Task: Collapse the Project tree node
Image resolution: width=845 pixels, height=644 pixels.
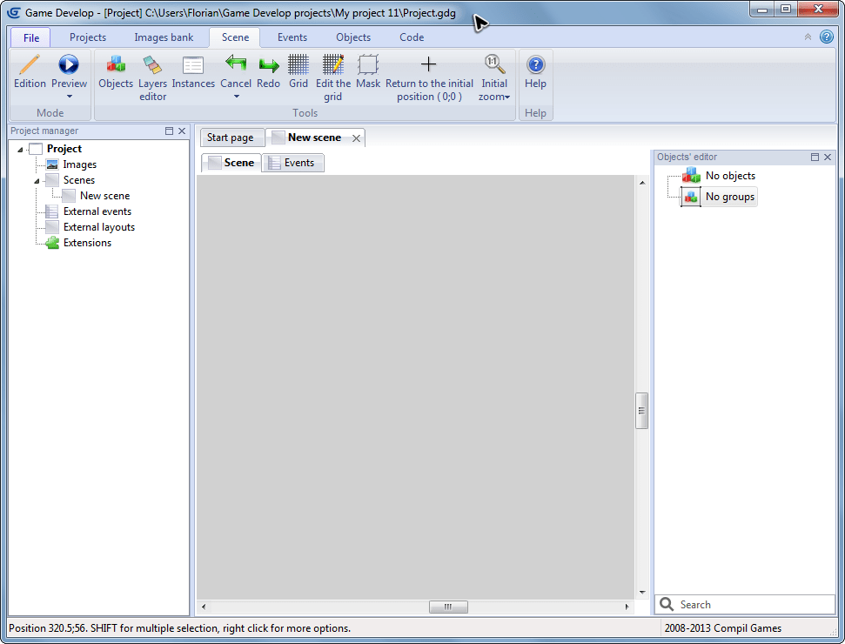Action: (x=21, y=150)
